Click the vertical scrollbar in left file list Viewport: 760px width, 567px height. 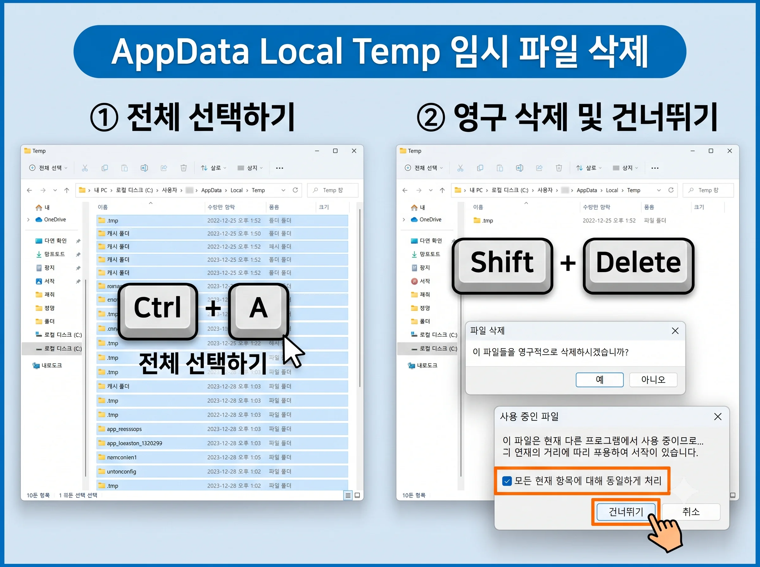point(359,298)
